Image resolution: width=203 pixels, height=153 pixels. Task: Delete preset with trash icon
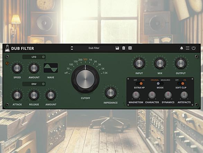tap(124, 48)
